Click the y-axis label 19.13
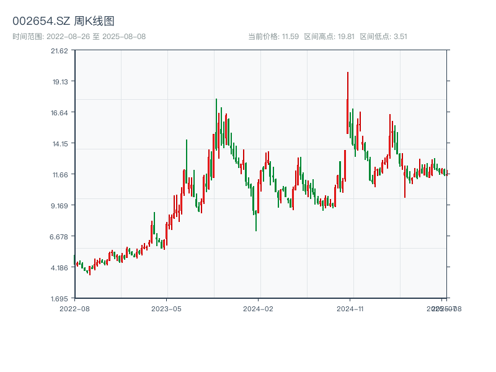Screen dimensions: 496x372 pos(60,82)
